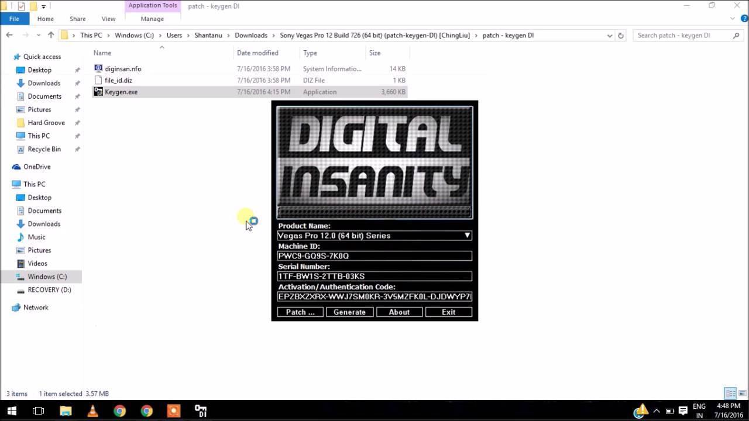
Task: Open the About button in the keygen
Action: [399, 312]
